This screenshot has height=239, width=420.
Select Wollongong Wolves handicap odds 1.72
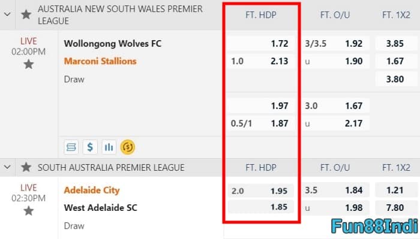point(260,44)
